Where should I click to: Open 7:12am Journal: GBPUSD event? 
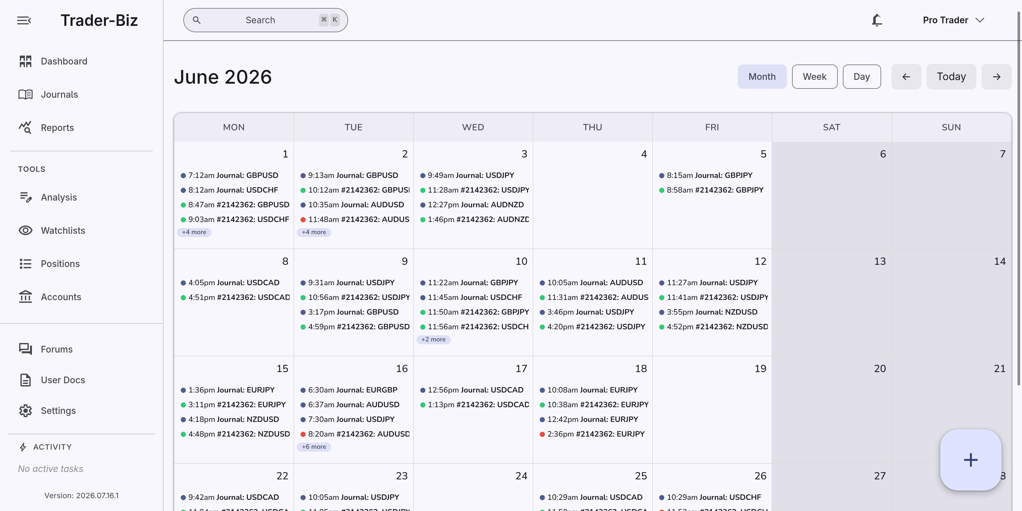pyautogui.click(x=234, y=175)
